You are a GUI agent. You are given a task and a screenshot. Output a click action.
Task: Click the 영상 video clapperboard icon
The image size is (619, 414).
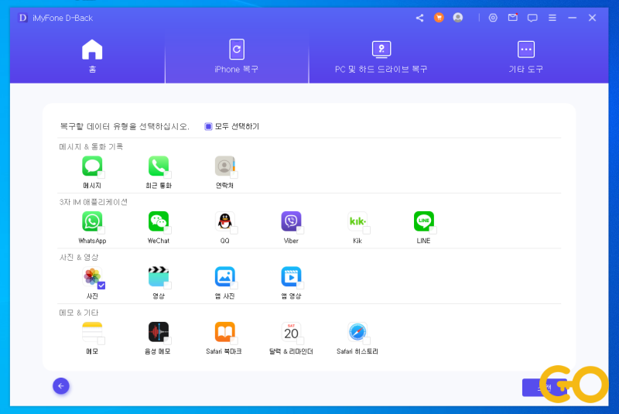pos(159,276)
